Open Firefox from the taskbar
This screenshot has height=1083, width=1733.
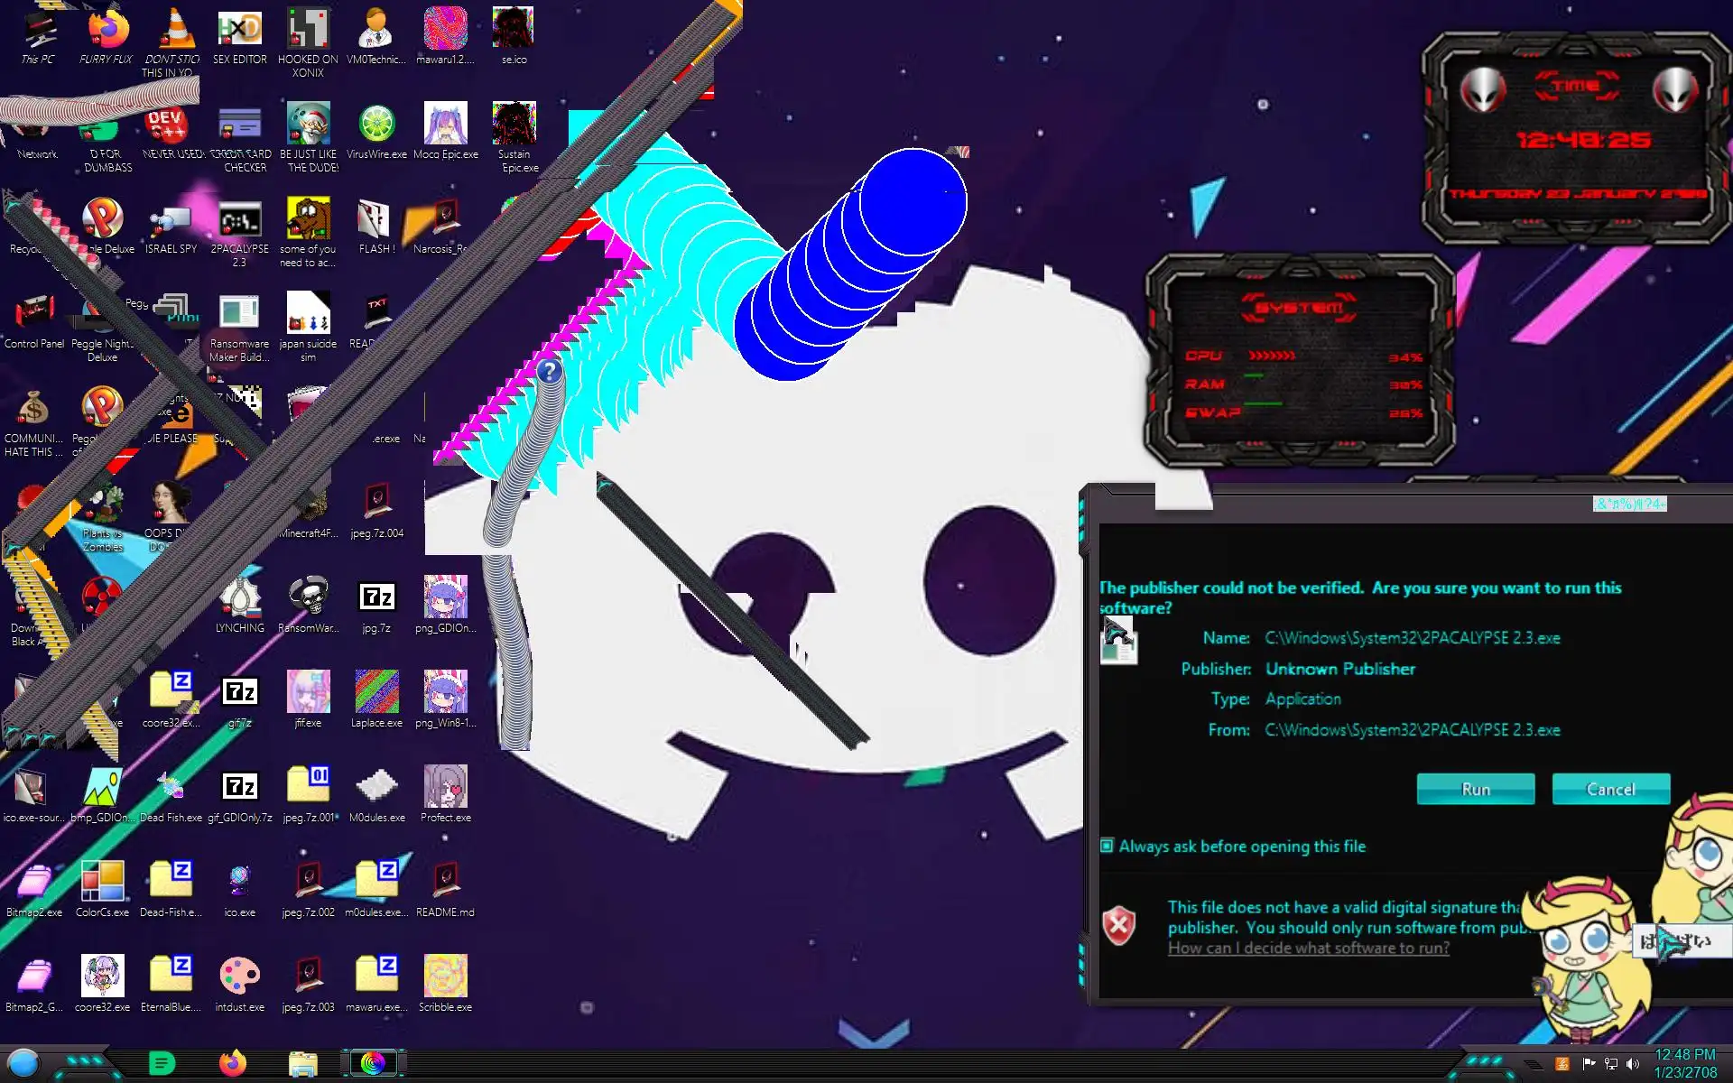[233, 1063]
